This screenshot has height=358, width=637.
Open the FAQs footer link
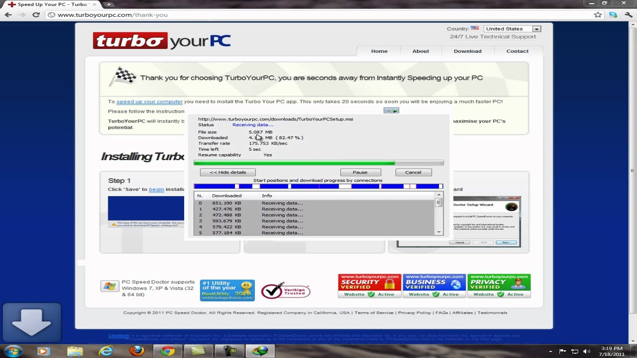tap(442, 313)
